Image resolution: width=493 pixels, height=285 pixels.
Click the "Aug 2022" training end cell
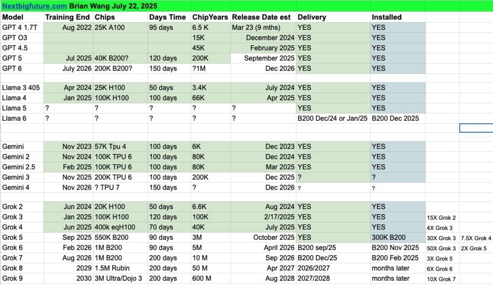[68, 27]
